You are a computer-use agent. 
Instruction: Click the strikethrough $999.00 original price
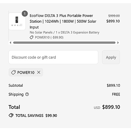coord(114,16)
